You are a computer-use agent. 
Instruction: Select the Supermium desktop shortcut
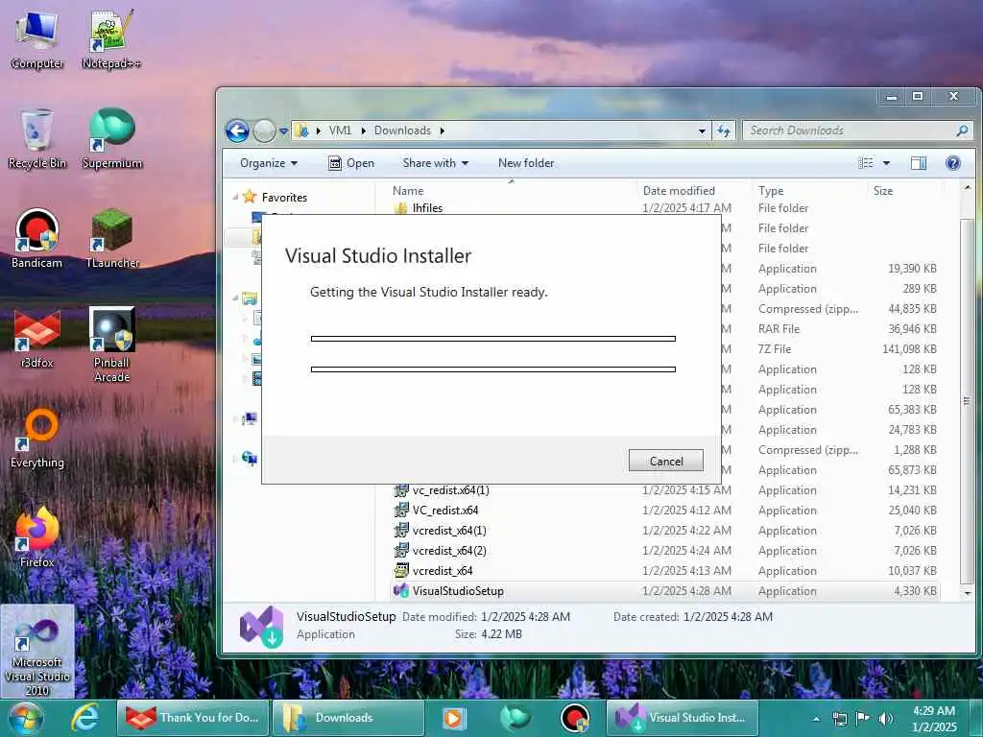pos(112,138)
